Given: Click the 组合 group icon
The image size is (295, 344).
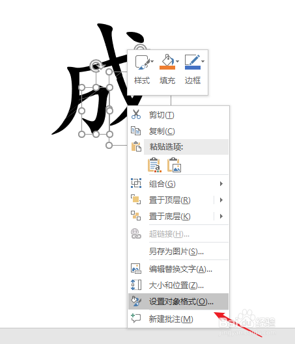Looking at the screenshot, I should click(x=136, y=183).
